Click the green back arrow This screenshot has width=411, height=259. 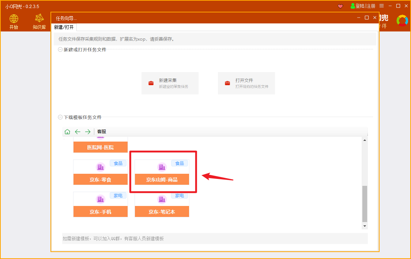(78, 132)
